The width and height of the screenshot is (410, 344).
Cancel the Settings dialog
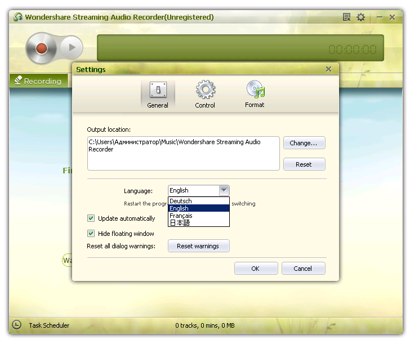(304, 269)
